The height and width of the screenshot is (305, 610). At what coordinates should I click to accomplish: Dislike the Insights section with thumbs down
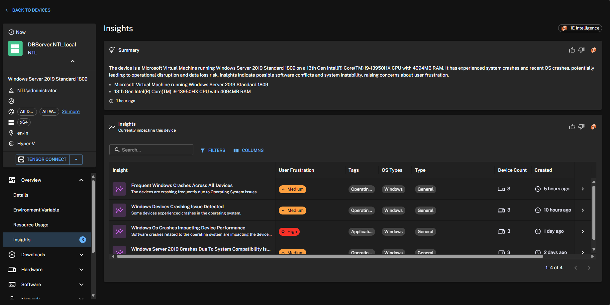pyautogui.click(x=581, y=127)
